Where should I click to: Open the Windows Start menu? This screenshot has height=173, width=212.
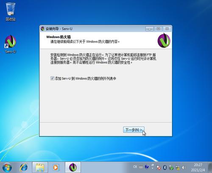click(7, 168)
